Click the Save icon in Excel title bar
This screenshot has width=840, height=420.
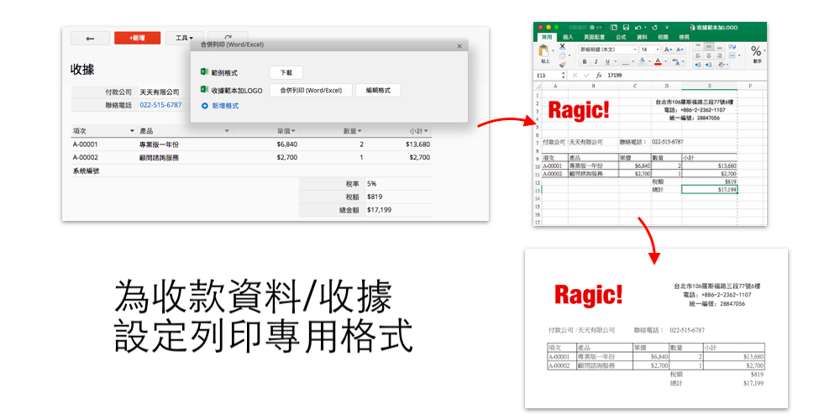point(626,28)
